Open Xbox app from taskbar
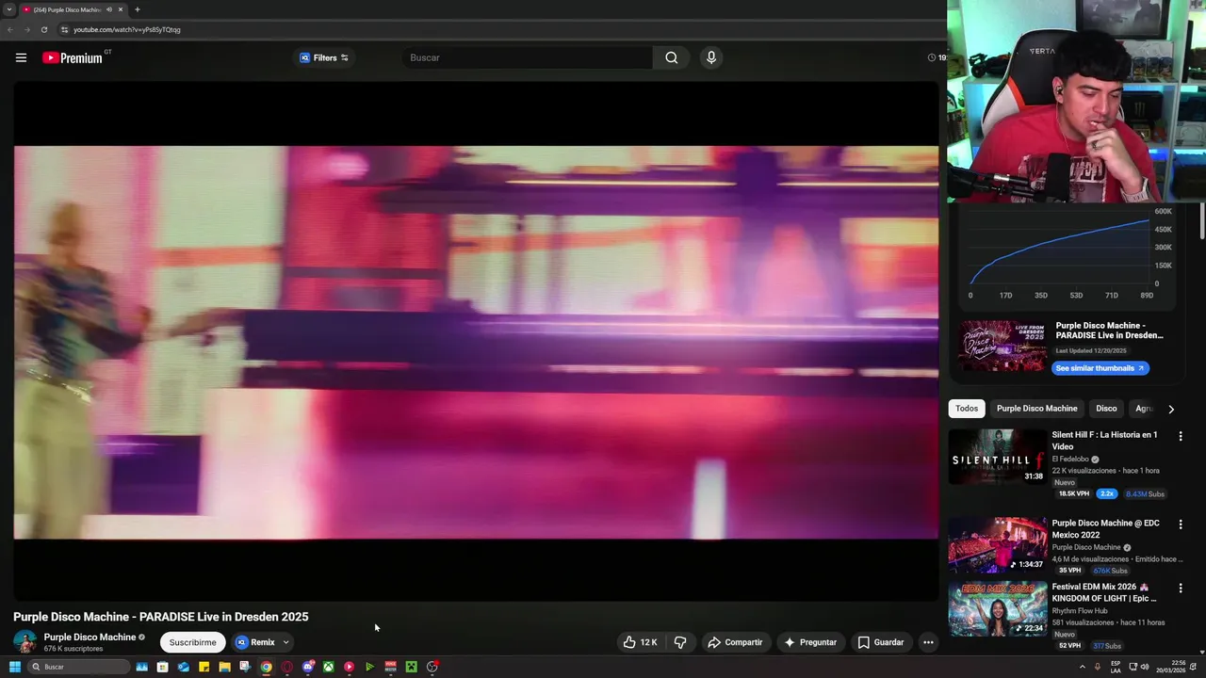1206x678 pixels. coord(328,667)
